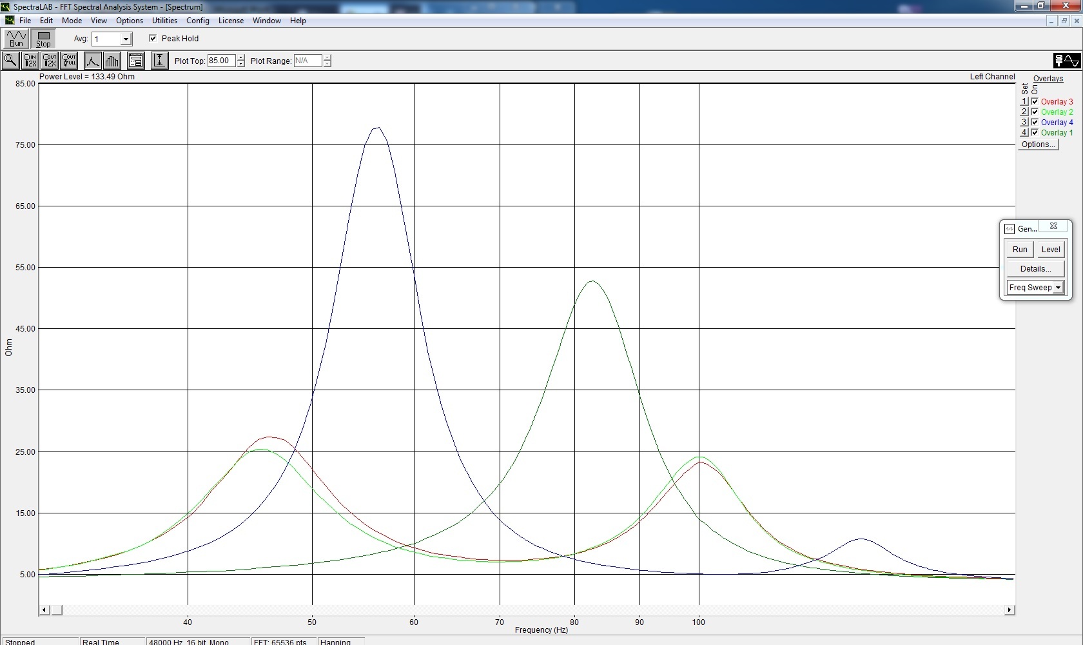Image resolution: width=1083 pixels, height=645 pixels.
Task: Open the settings dialog icon in the toolbar
Action: [135, 61]
